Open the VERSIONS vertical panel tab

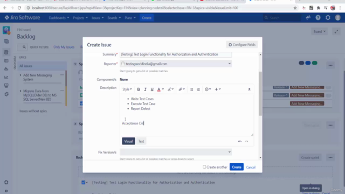click(15, 63)
